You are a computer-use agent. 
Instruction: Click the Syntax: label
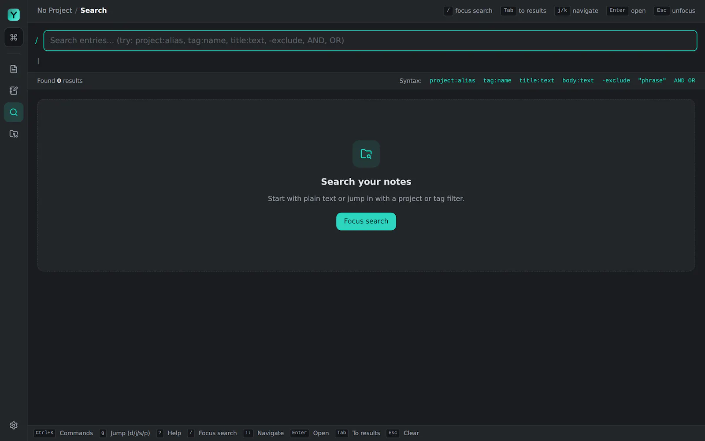click(x=410, y=81)
